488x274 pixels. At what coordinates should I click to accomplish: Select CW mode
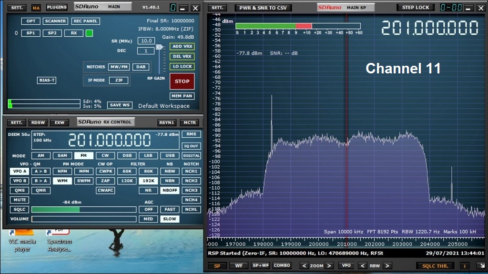click(105, 155)
